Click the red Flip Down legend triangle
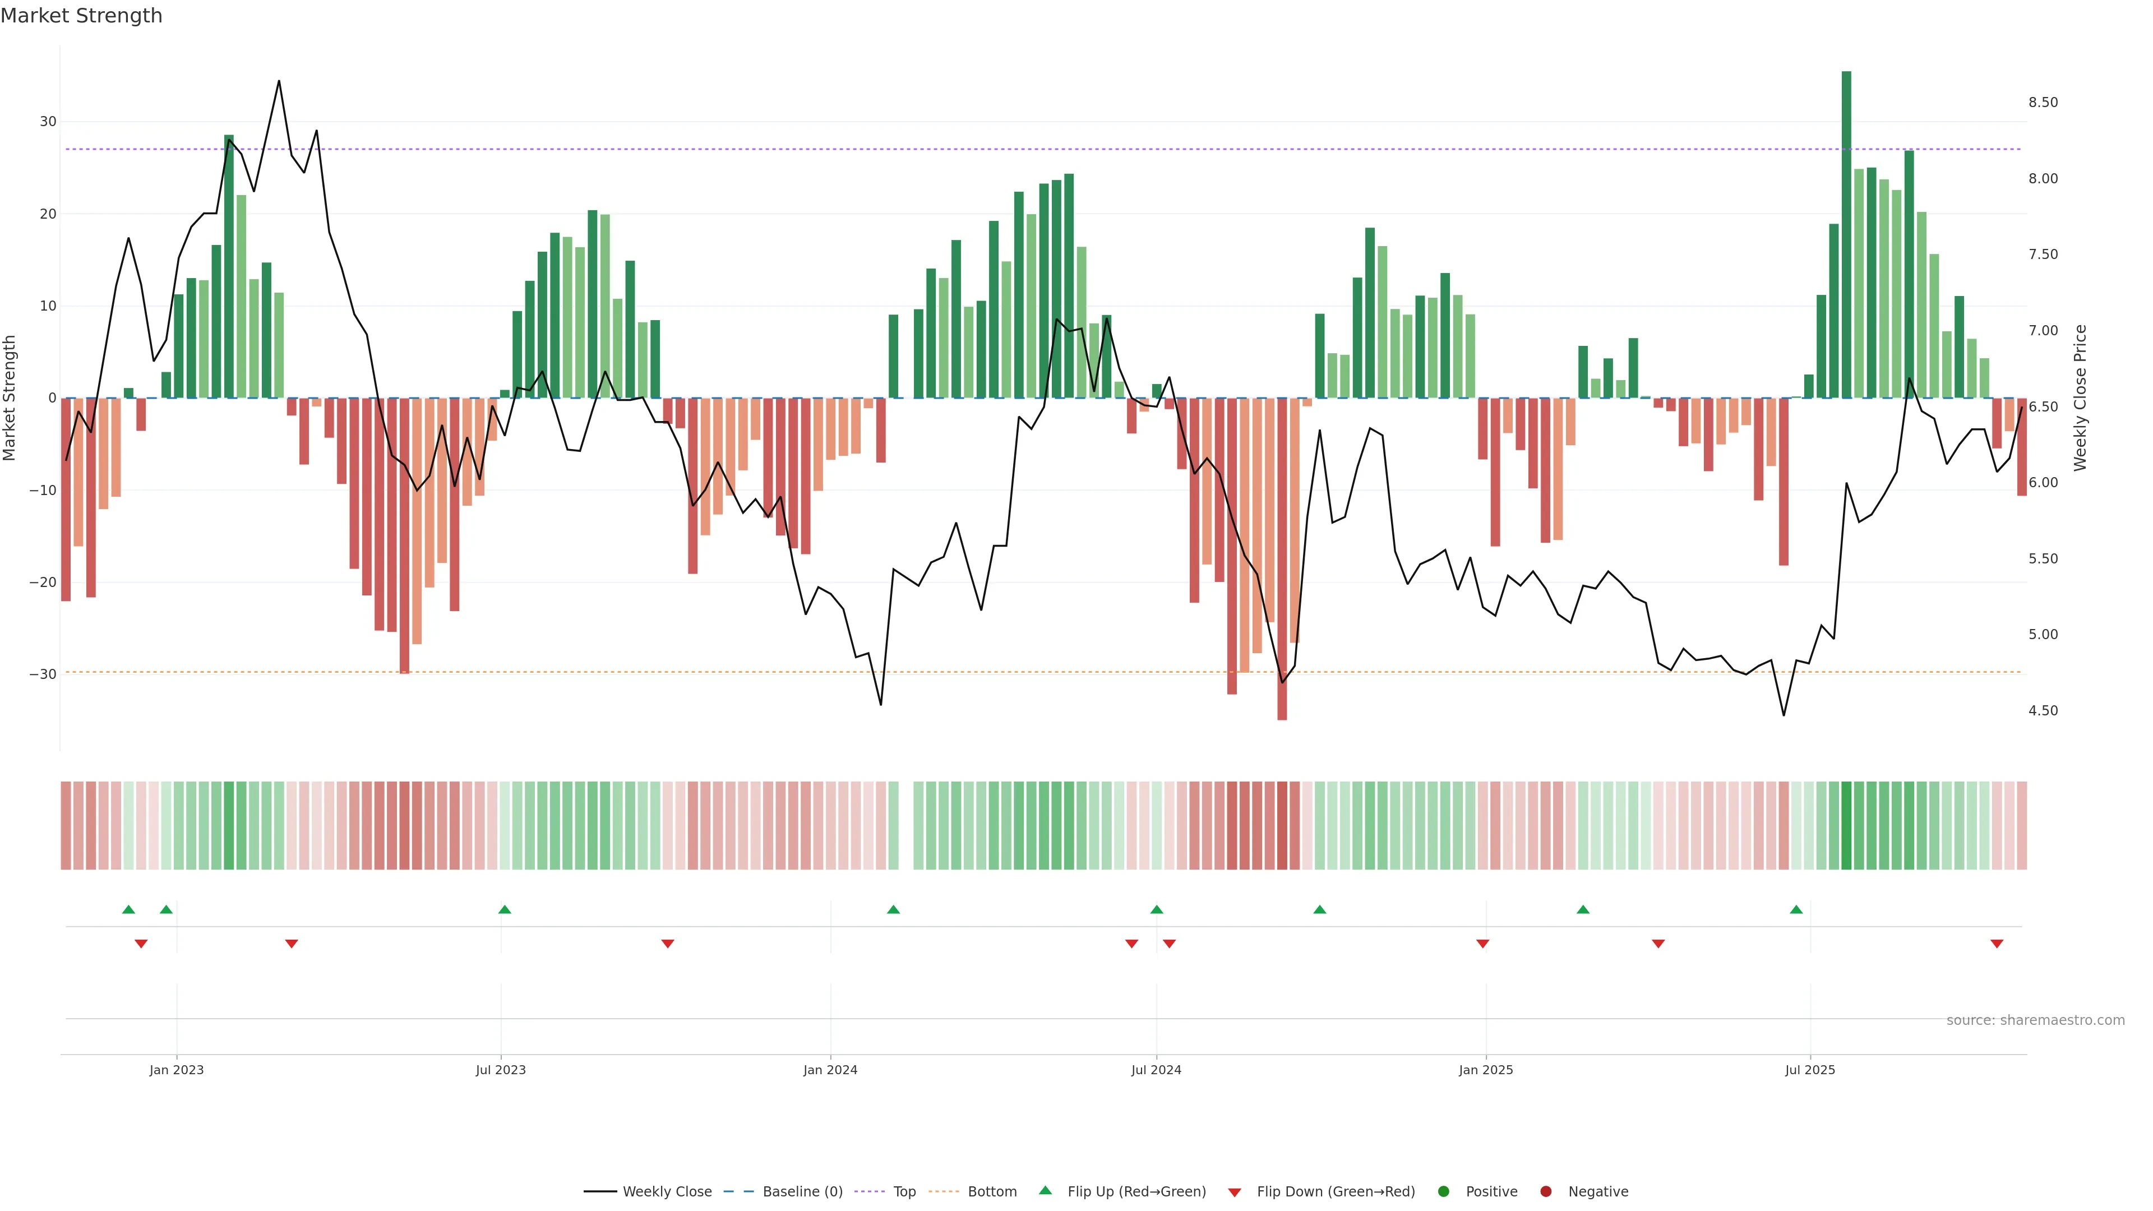 [1235, 1192]
